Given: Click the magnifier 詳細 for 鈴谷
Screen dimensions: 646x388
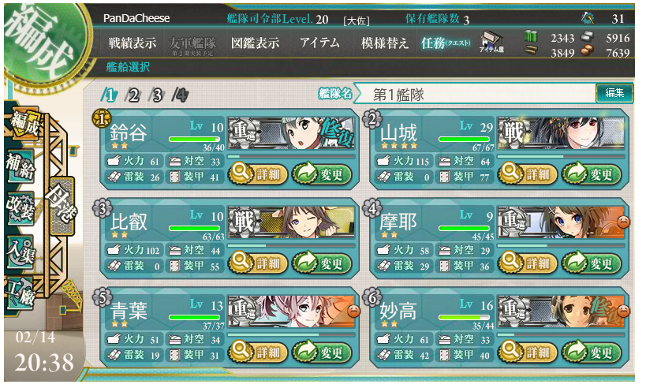Looking at the screenshot, I should click(x=257, y=174).
